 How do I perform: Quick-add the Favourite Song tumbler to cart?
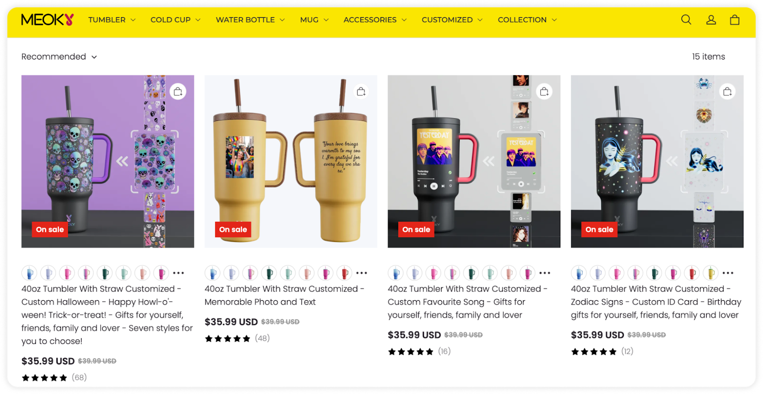544,91
